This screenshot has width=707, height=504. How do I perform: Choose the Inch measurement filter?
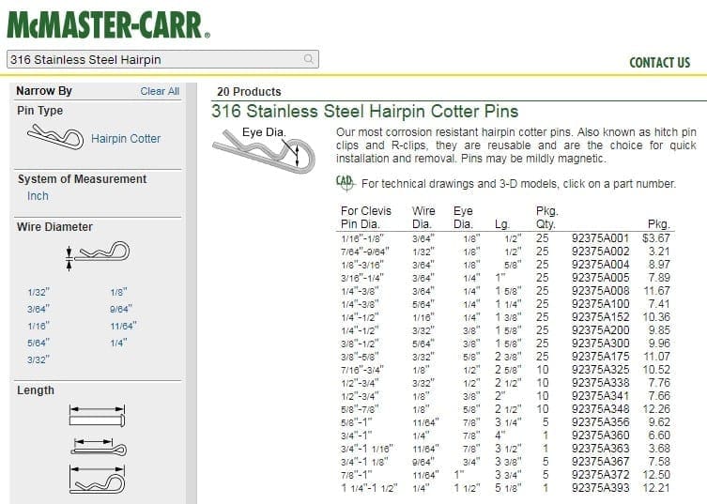pyautogui.click(x=38, y=196)
